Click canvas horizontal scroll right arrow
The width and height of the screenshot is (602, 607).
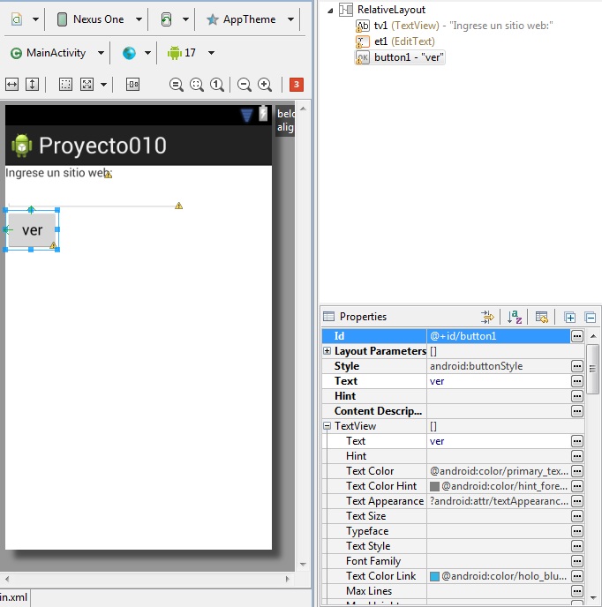(288, 579)
